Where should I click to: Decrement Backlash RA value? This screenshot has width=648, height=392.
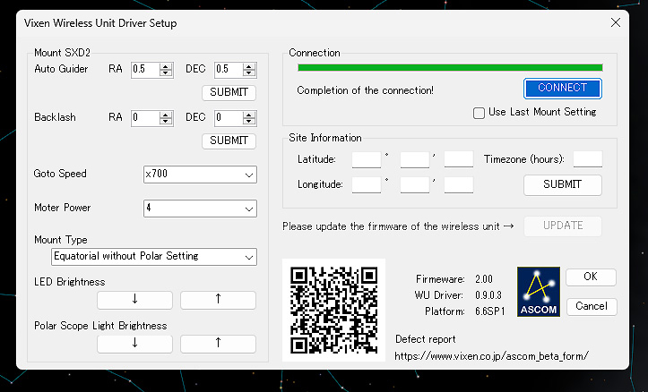[x=166, y=122]
